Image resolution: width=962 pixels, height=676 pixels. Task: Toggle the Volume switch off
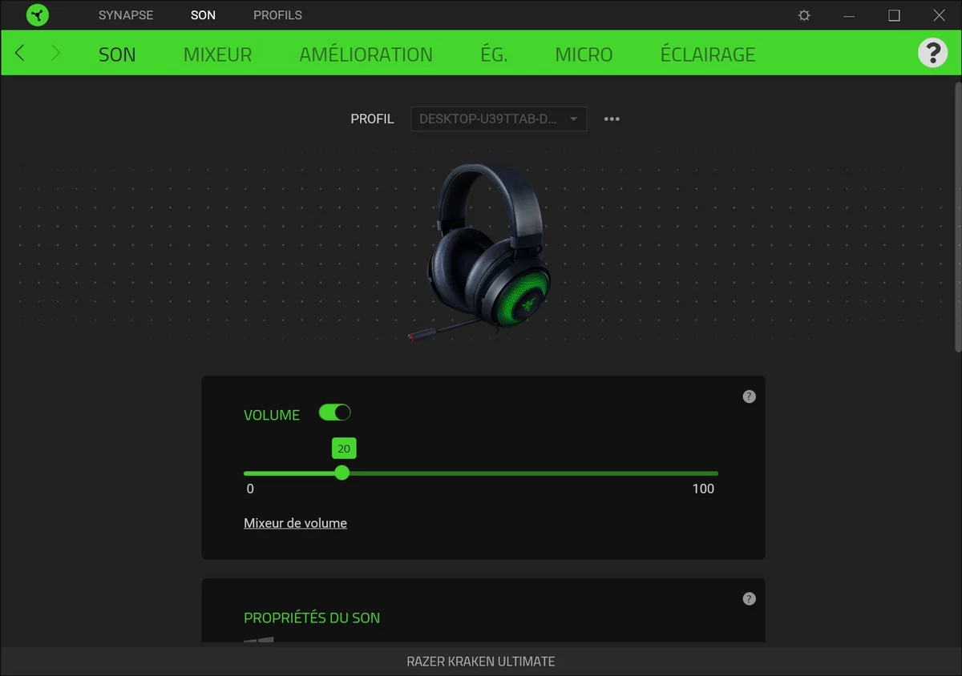tap(334, 412)
